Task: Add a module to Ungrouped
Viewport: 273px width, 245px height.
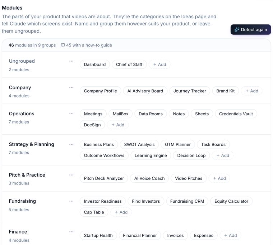Action: point(159,64)
